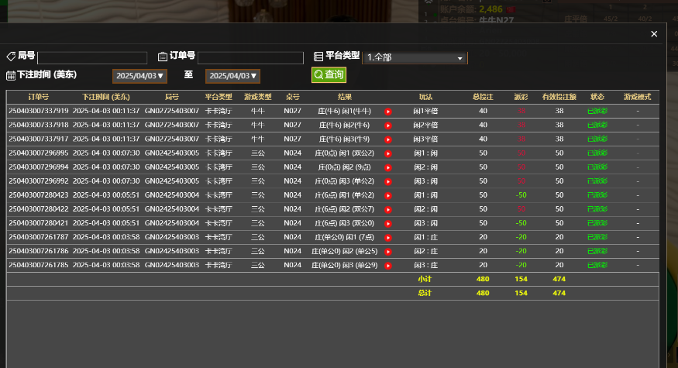Play video replay for order 250403007337919

[388, 112]
